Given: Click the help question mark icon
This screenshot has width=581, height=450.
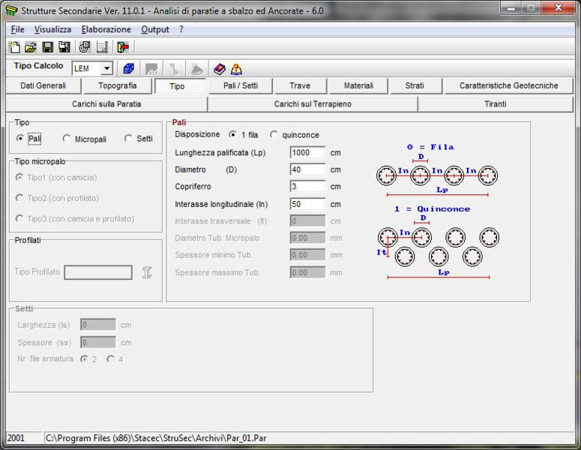Looking at the screenshot, I should 236,68.
